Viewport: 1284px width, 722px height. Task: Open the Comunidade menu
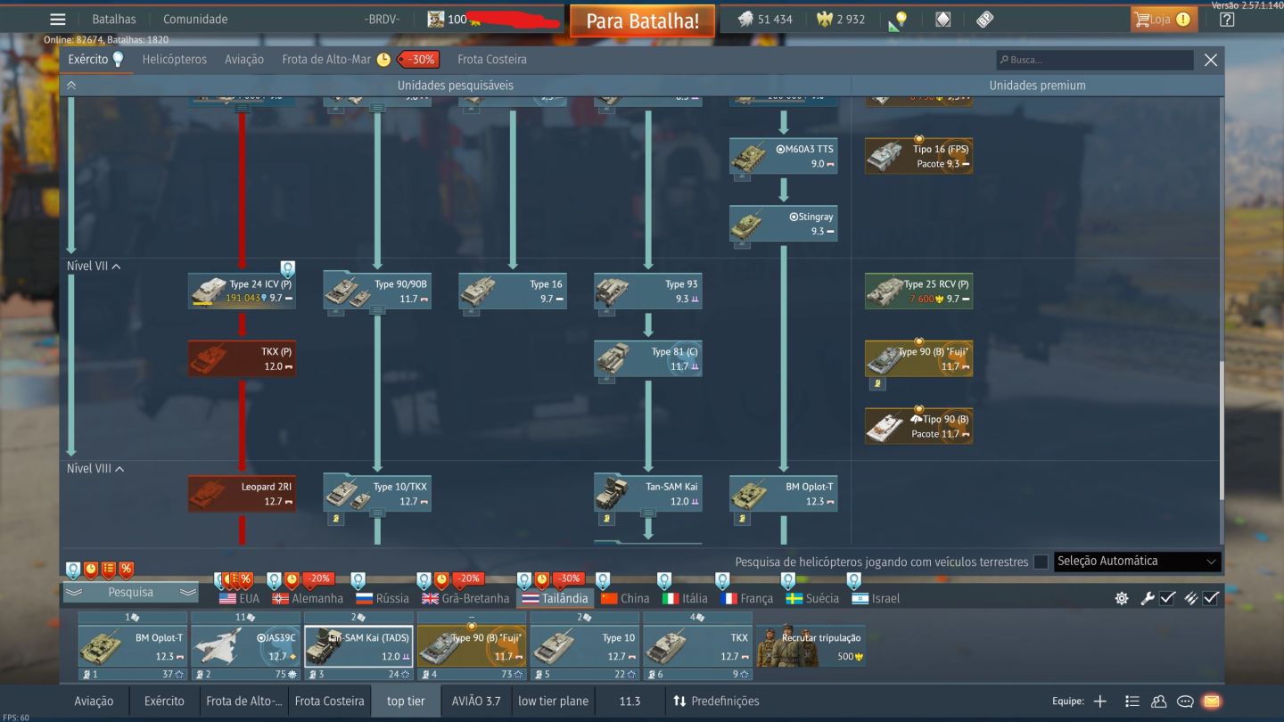tap(195, 20)
